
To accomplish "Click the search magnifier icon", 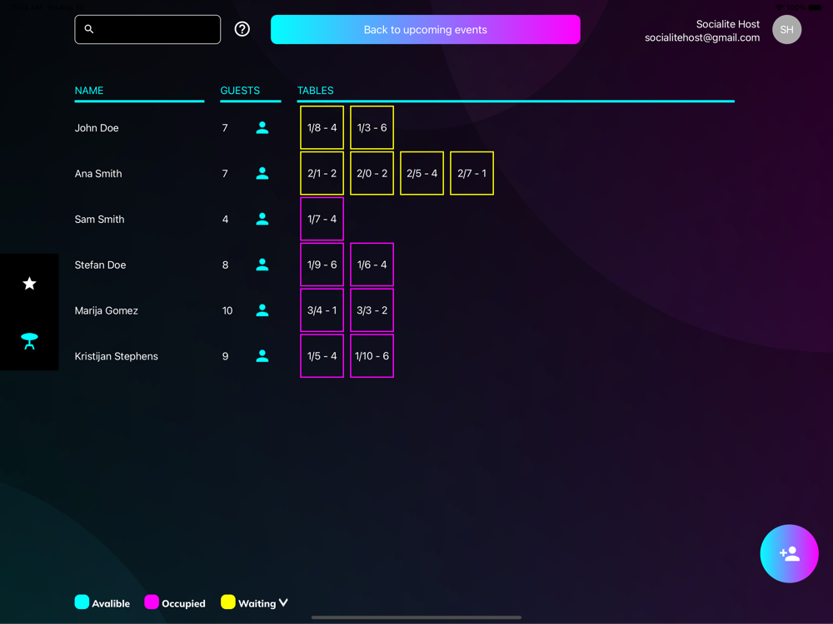I will [x=89, y=29].
